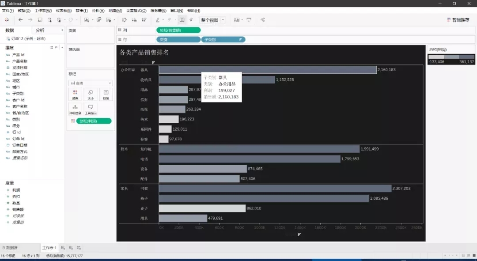Click the 标签 marks card button
This screenshot has height=261, width=477.
coord(106,95)
